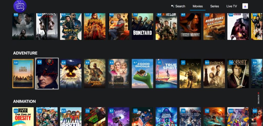Select the Furiosa movie poster

95,26
